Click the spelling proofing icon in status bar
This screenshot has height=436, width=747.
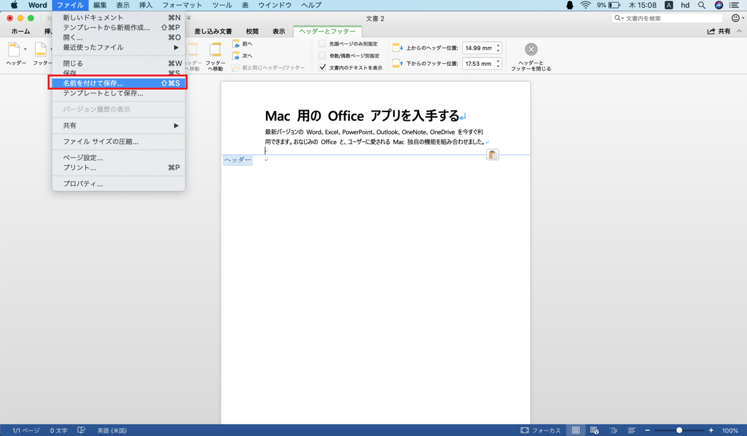[82, 430]
